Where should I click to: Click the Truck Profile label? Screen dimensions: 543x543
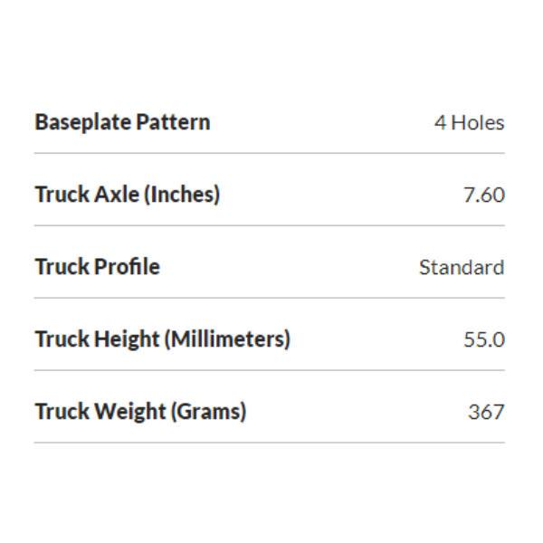click(x=98, y=267)
